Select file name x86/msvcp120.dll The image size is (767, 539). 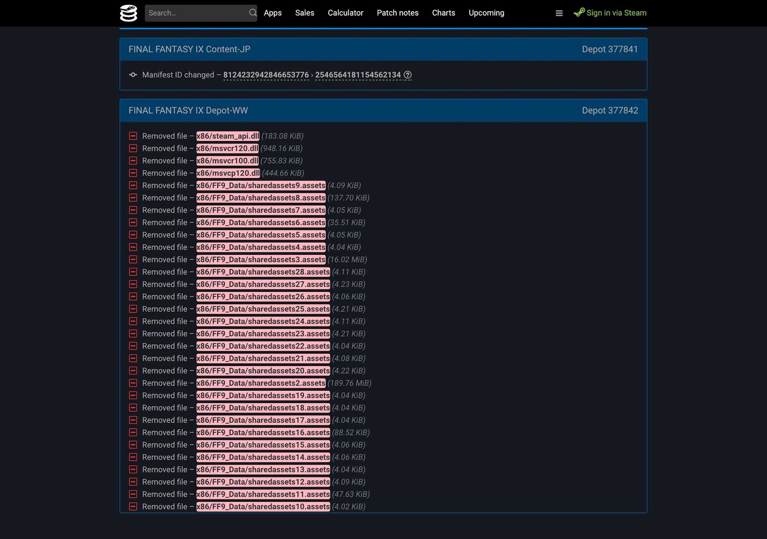[x=228, y=173]
